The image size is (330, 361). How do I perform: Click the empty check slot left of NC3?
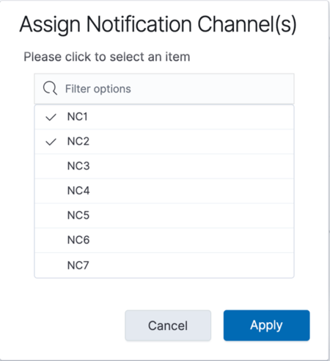pos(51,166)
